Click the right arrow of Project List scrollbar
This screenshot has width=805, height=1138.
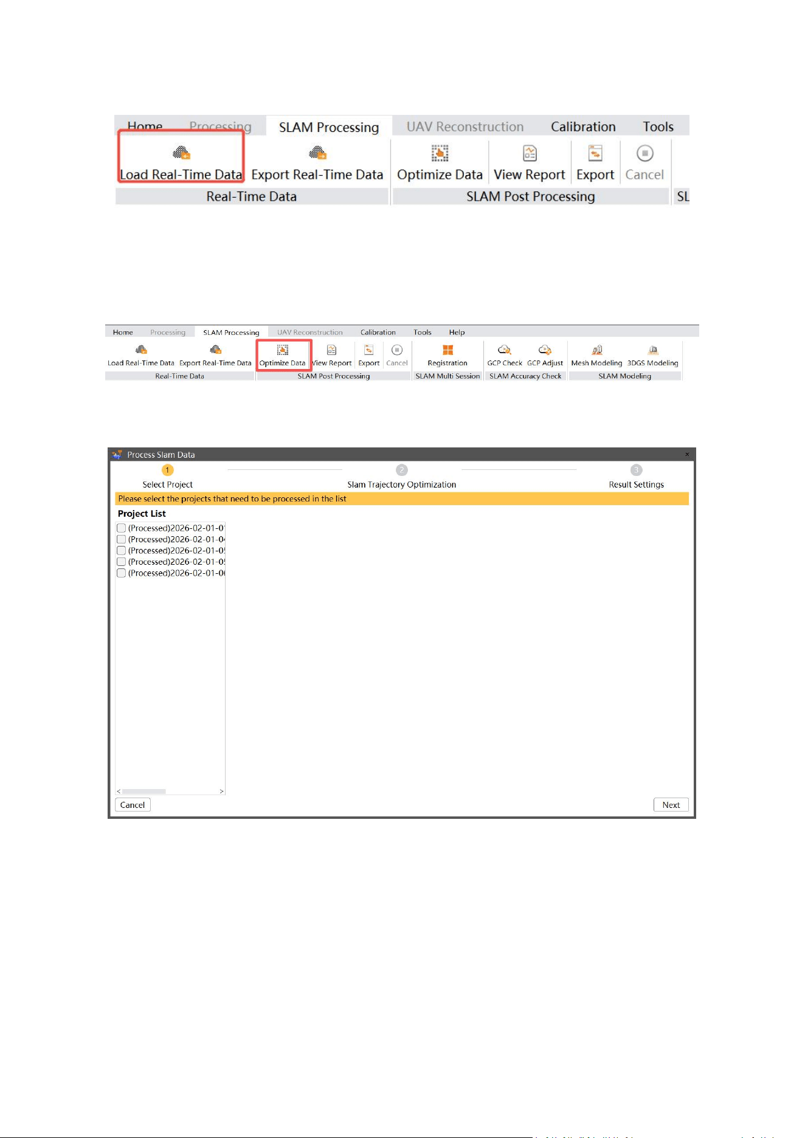221,791
